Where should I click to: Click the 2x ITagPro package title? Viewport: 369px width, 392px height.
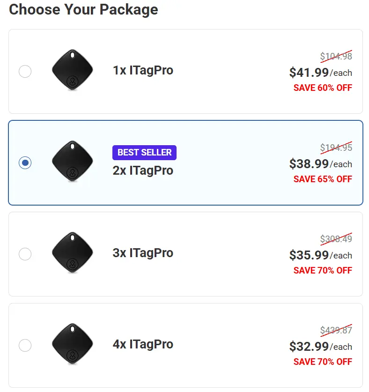click(x=143, y=171)
